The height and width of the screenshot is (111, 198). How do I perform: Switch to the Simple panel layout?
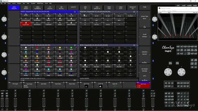click(195, 6)
